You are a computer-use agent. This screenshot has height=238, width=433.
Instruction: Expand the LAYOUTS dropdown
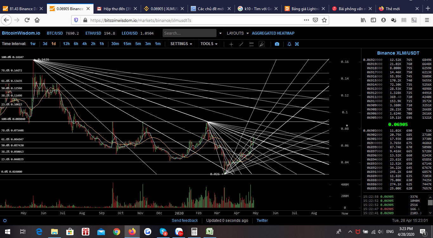[237, 33]
